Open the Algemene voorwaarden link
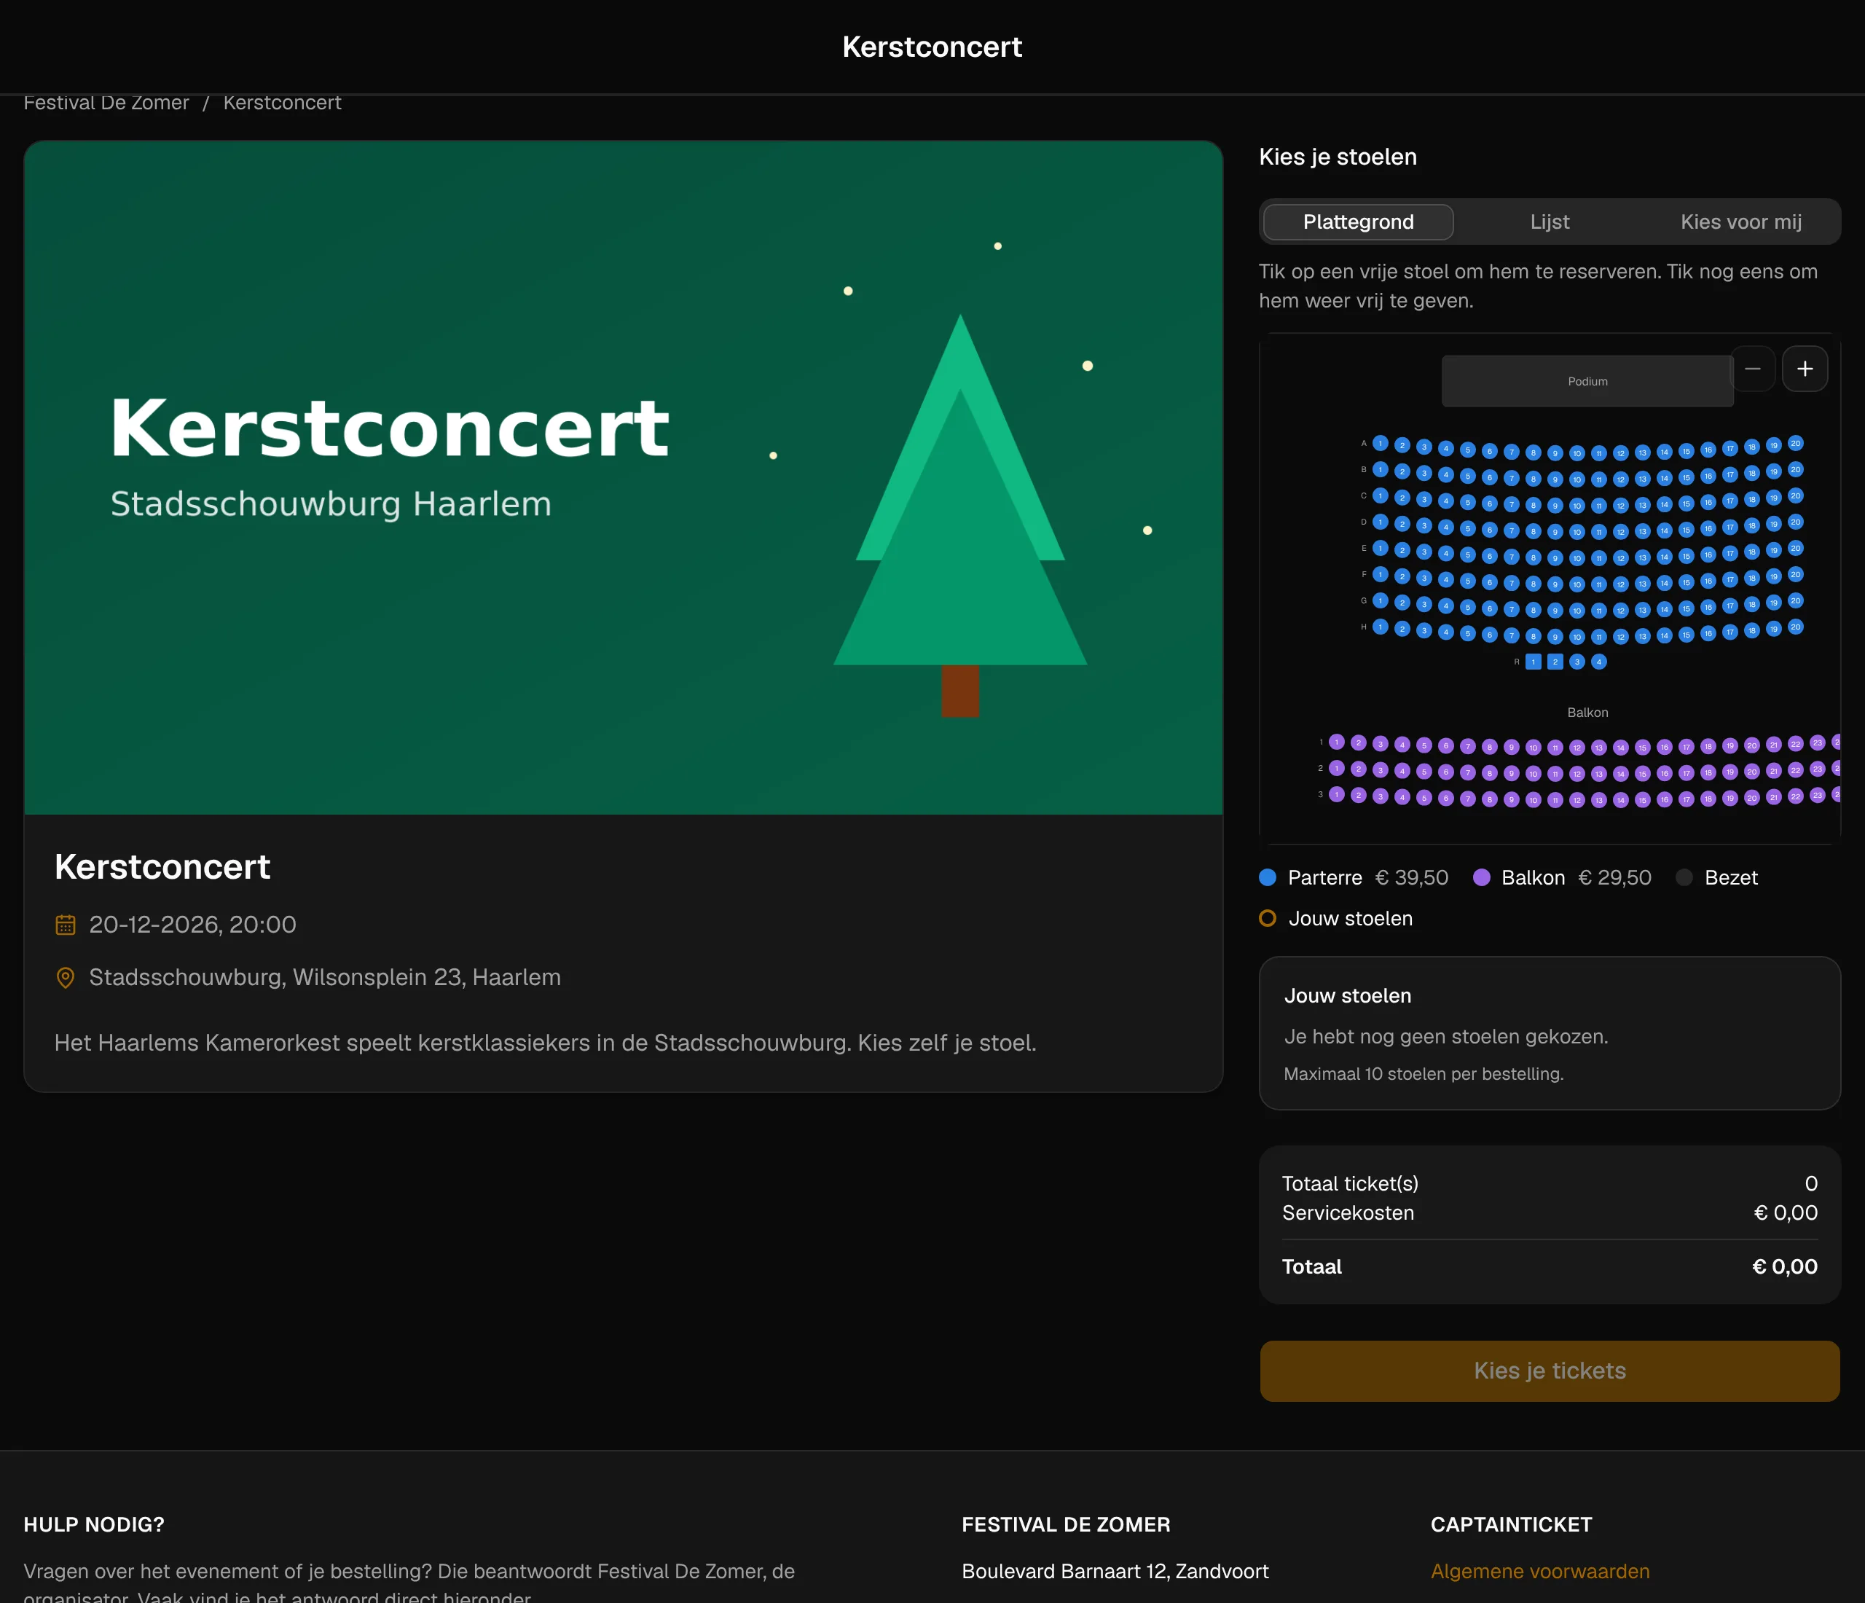 1540,1572
